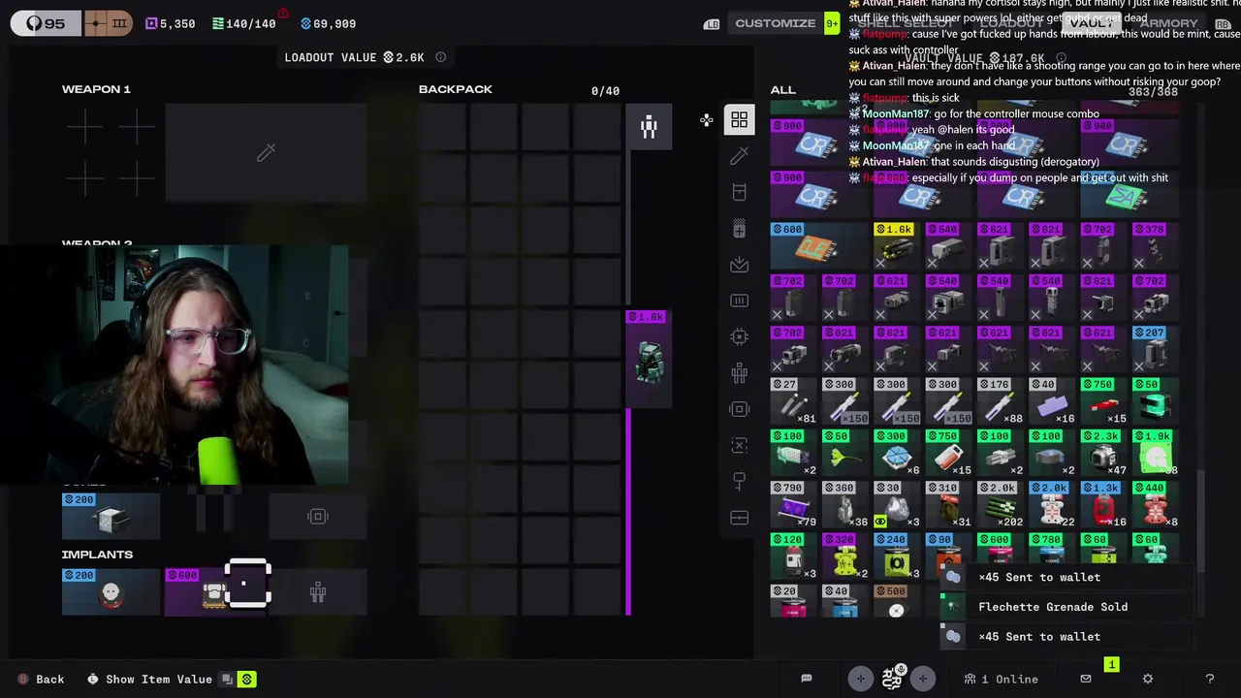The image size is (1241, 698).
Task: Open the fireteam icon in bottom bar
Action: pos(892,678)
